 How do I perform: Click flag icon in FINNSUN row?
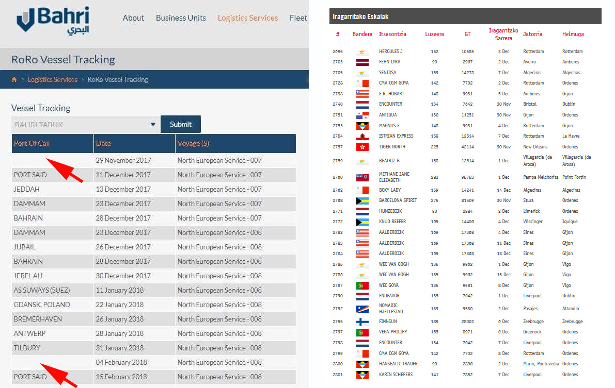pos(362,322)
